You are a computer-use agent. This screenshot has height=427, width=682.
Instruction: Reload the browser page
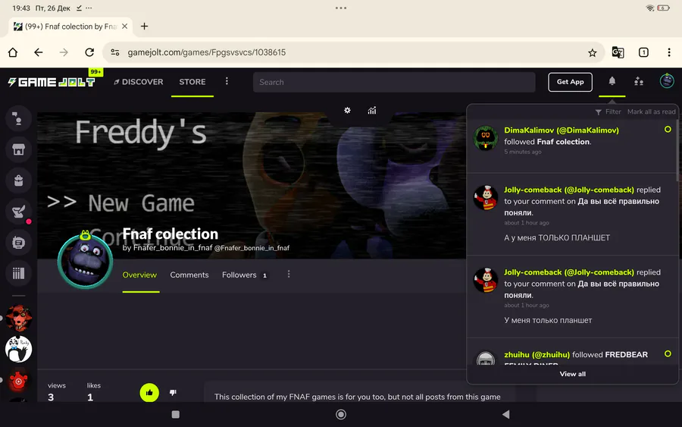tap(89, 52)
